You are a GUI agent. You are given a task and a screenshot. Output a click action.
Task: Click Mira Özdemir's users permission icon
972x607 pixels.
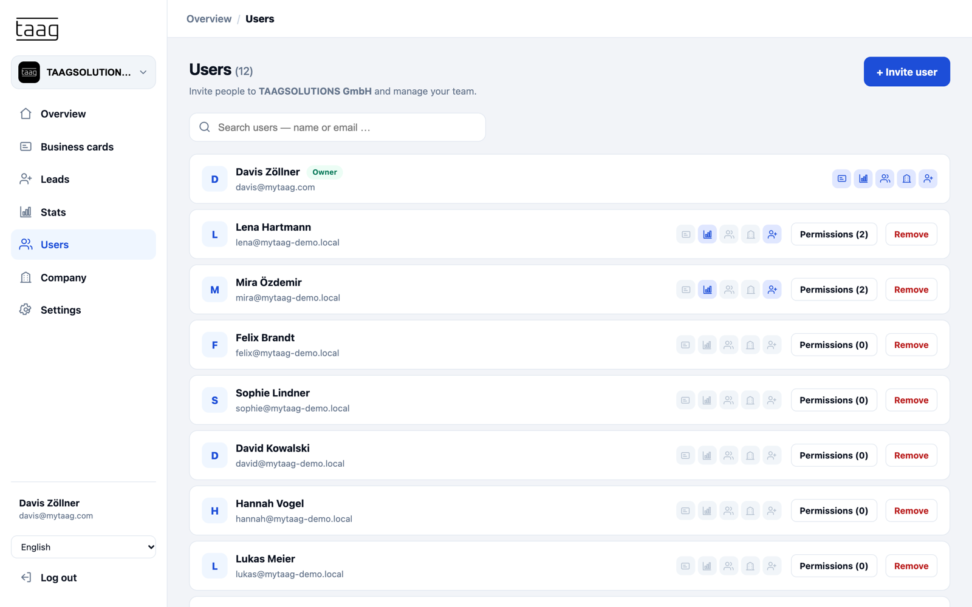click(x=729, y=290)
